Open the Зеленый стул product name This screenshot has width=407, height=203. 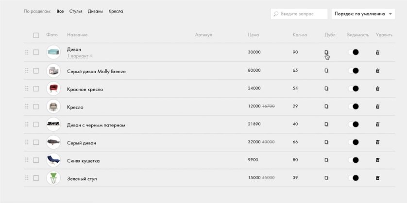tap(82, 179)
